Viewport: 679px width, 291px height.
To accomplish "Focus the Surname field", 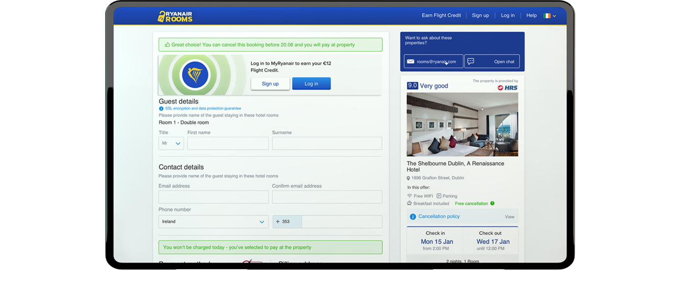I will click(327, 143).
